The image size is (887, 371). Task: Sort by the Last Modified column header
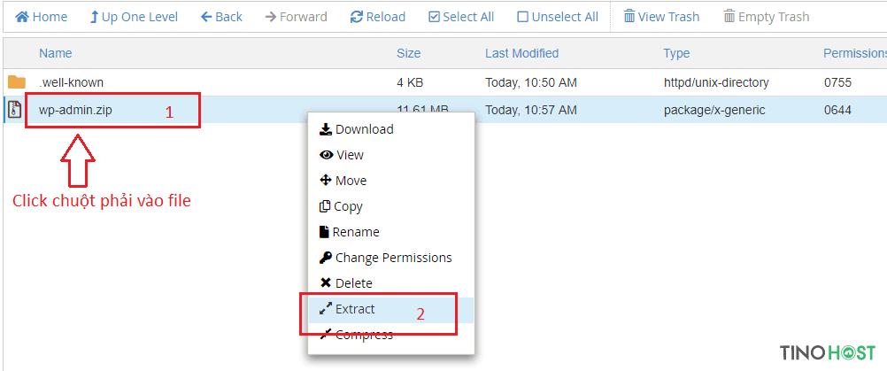(521, 53)
